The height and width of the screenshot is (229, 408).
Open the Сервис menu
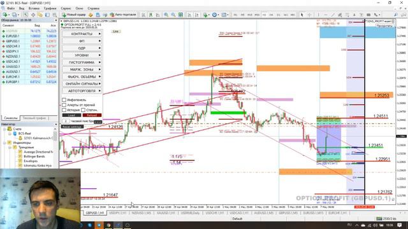[x=66, y=8]
